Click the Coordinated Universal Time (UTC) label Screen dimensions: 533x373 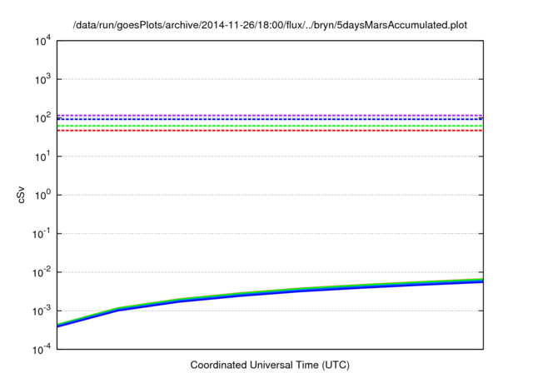[270, 365]
